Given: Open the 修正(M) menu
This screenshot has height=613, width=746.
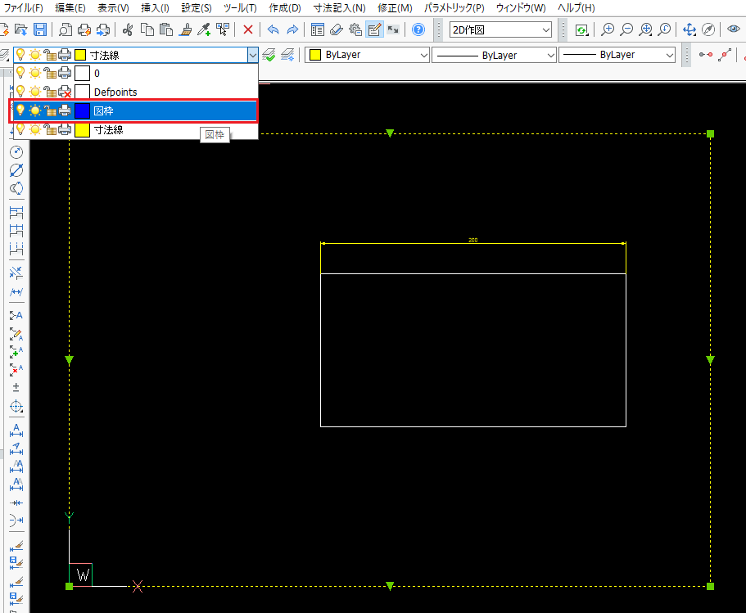Looking at the screenshot, I should pyautogui.click(x=394, y=8).
